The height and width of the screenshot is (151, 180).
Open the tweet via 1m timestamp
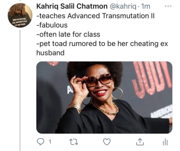(x=145, y=6)
